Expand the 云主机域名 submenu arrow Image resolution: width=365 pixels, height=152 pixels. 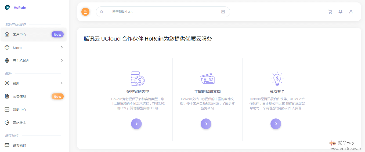tap(62, 61)
